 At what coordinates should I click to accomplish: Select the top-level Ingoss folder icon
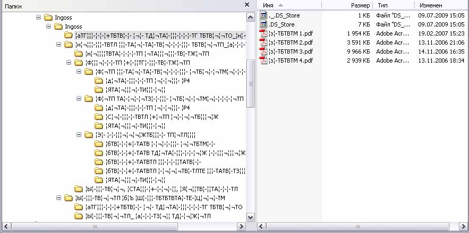pos(48,18)
